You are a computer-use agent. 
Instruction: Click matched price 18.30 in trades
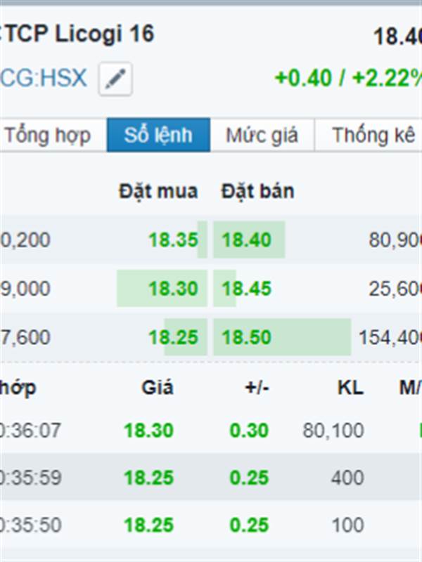pos(148,430)
